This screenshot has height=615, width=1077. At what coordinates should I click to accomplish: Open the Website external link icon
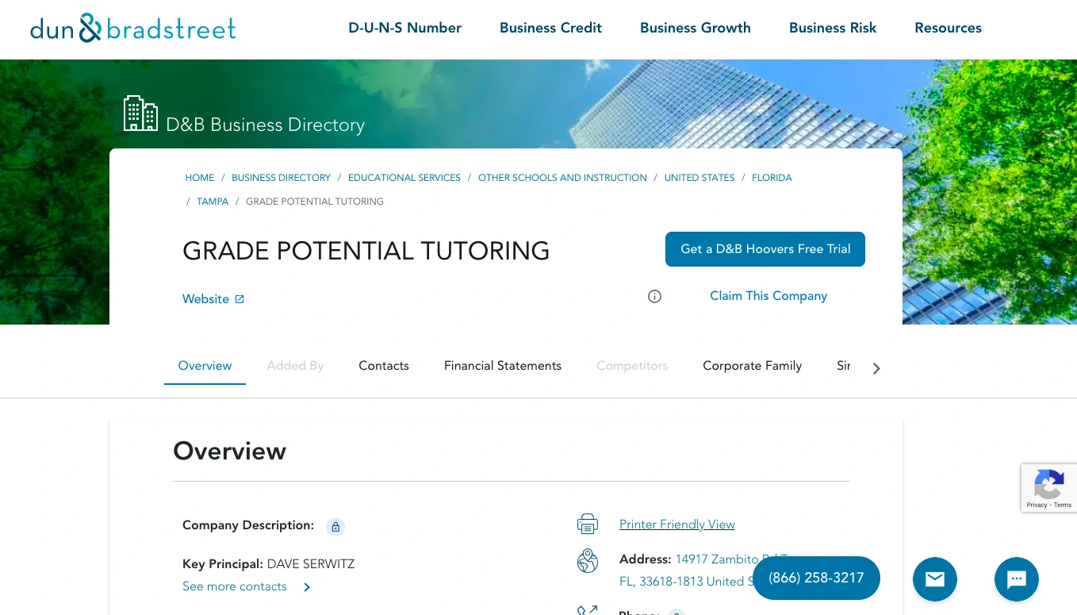(x=239, y=298)
